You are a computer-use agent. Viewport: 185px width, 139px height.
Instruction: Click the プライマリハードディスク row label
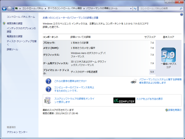point(56,72)
